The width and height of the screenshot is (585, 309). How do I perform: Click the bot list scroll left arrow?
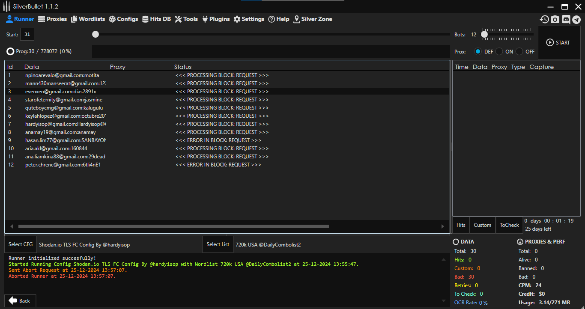coord(12,226)
